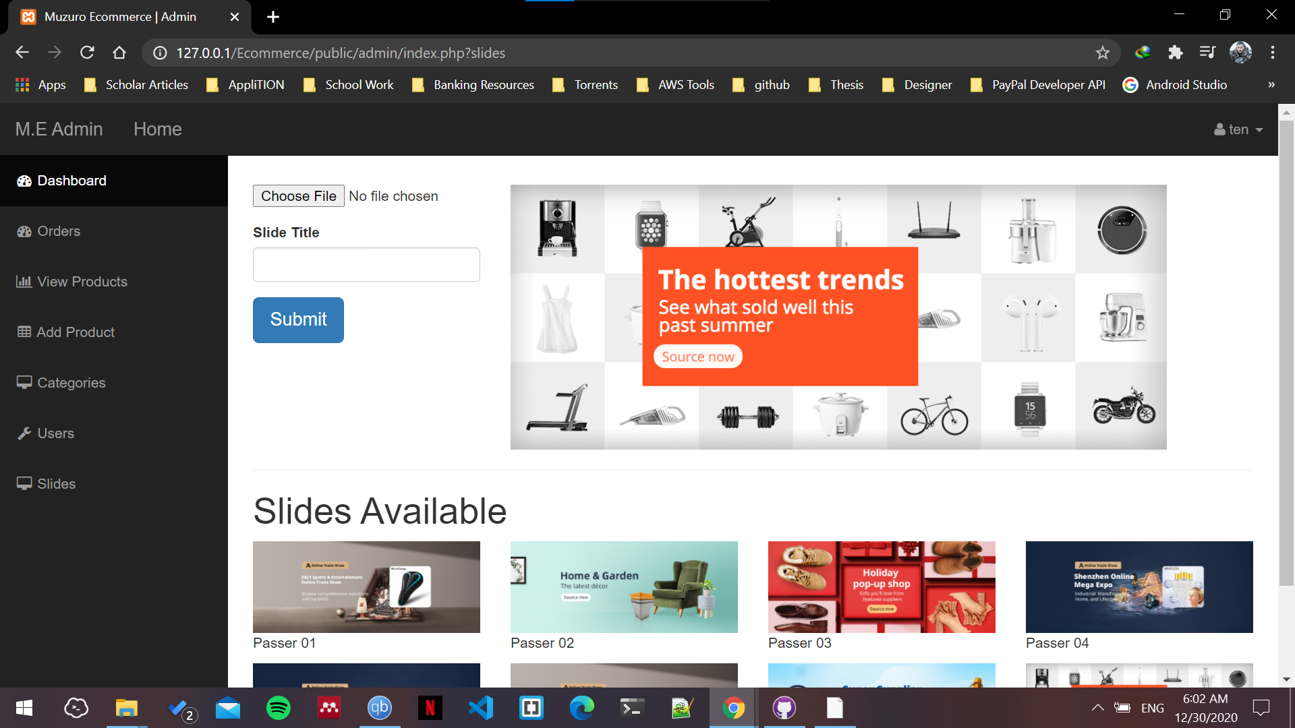Go to browser home page icon
This screenshot has width=1295, height=728.
[119, 53]
